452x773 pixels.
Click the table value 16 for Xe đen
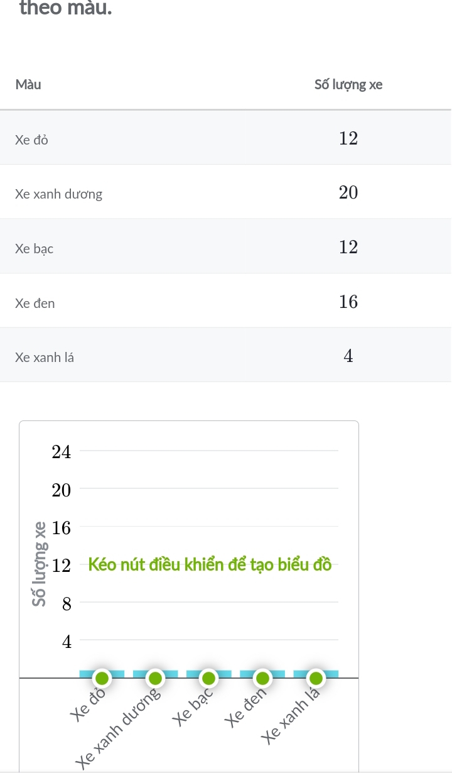tap(348, 302)
